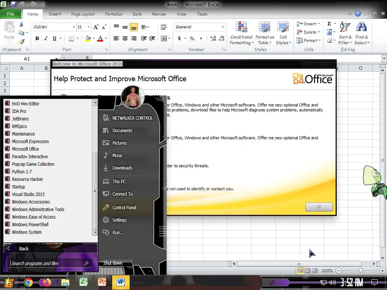This screenshot has width=387, height=290.
Task: Click the Increase Font Size icon
Action: (96, 27)
